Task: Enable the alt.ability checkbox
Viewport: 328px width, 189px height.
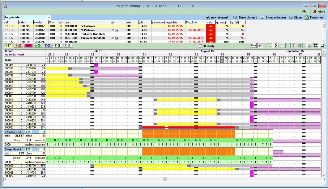Action: click(200, 46)
